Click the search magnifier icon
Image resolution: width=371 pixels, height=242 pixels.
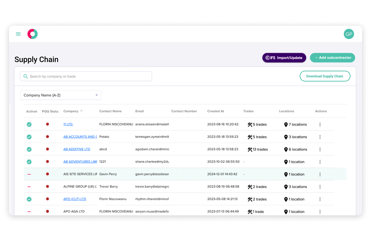click(x=26, y=76)
